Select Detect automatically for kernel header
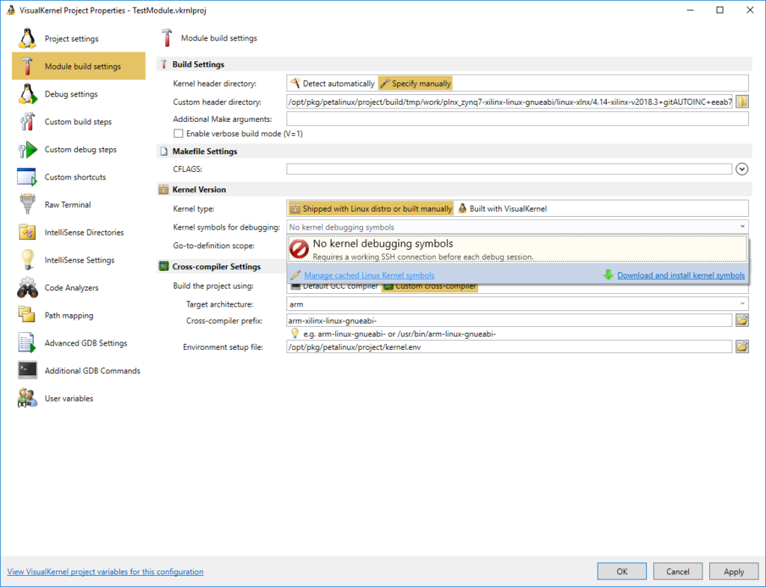The height and width of the screenshot is (587, 766). [x=332, y=84]
